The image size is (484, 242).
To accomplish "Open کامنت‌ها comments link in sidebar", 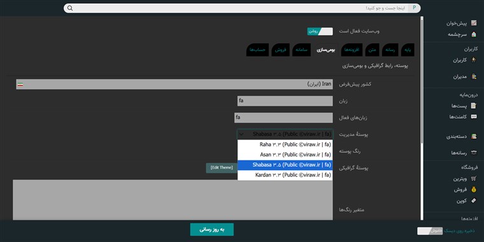I will [x=458, y=117].
